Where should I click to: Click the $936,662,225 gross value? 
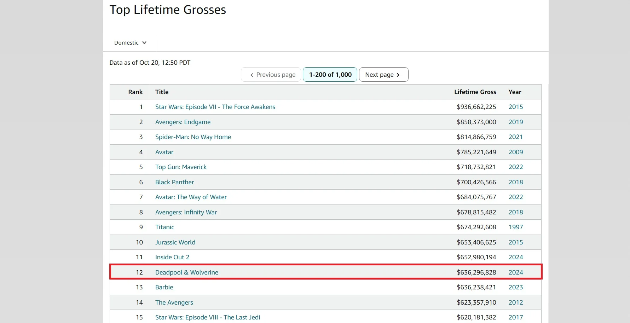[476, 107]
